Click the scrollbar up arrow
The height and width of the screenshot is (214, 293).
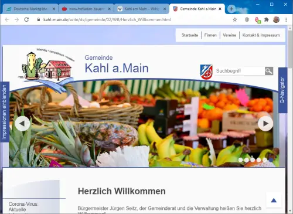click(290, 28)
